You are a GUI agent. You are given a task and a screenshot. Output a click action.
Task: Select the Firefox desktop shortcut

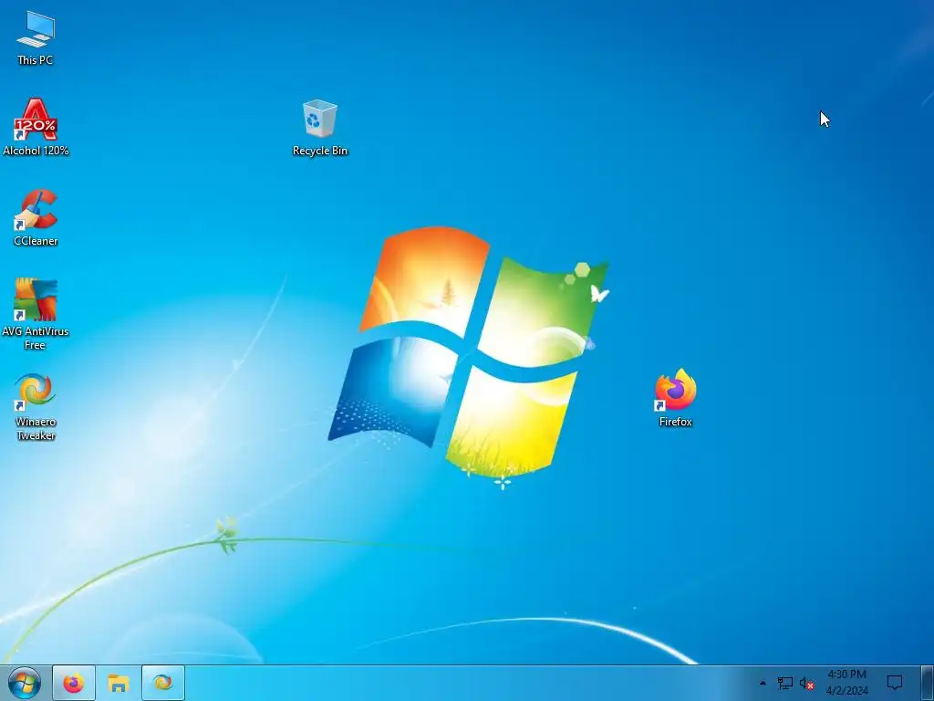point(676,398)
